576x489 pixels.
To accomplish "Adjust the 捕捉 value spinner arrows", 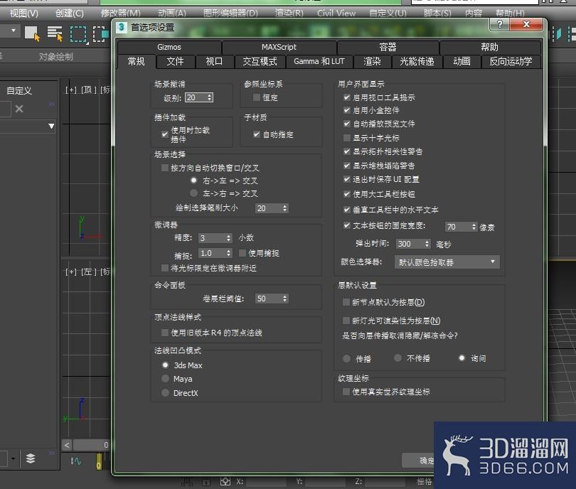I will pyautogui.click(x=229, y=253).
